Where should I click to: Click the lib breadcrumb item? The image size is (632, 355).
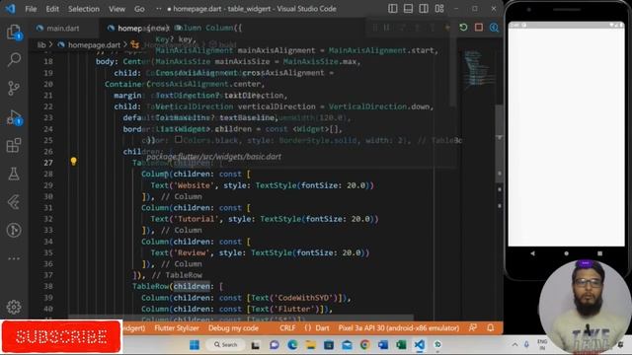coord(41,44)
